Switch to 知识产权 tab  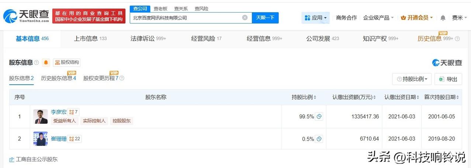pos(381,38)
